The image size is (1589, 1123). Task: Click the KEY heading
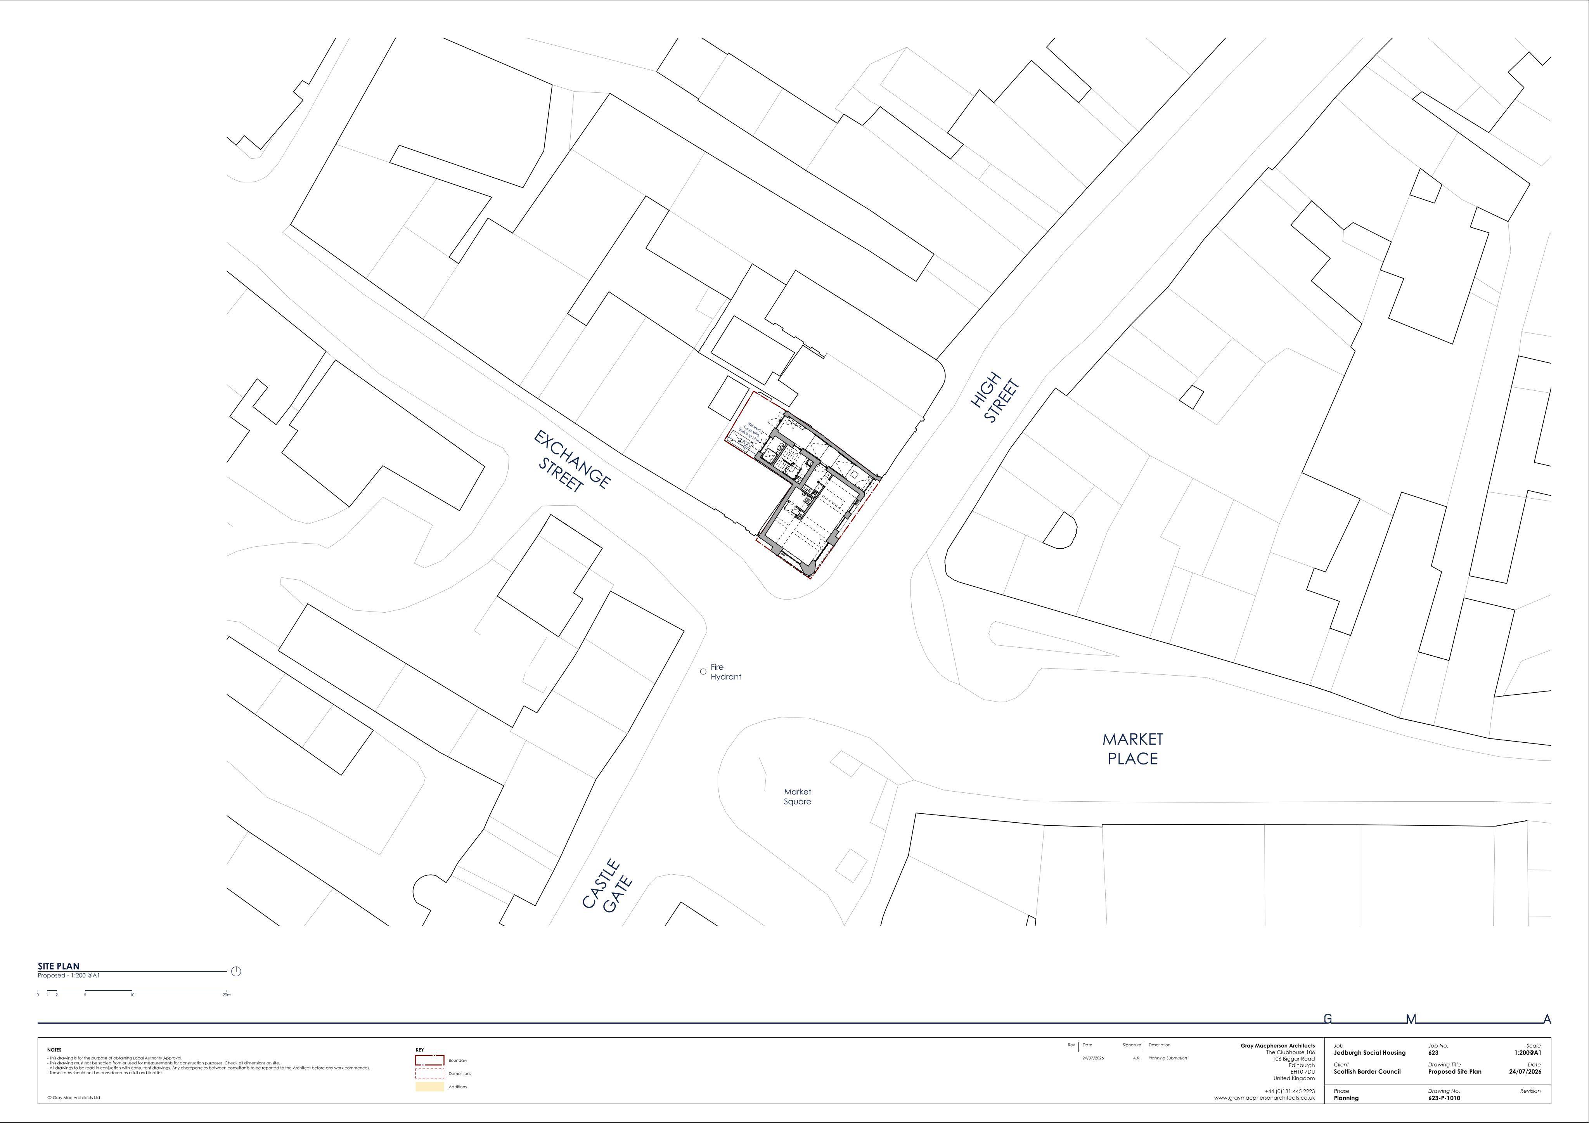tap(419, 1050)
